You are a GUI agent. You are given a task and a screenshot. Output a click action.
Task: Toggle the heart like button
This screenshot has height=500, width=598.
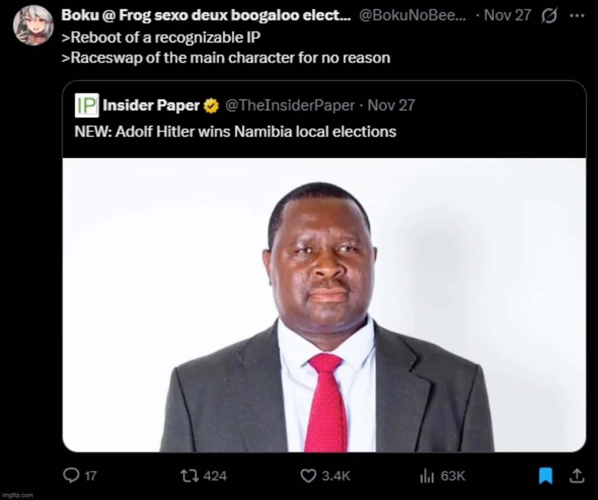point(308,475)
